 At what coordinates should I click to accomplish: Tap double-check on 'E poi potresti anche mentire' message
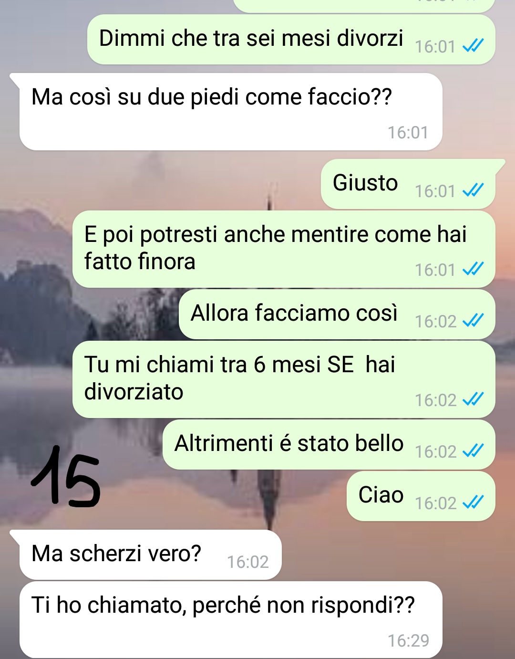(x=473, y=269)
